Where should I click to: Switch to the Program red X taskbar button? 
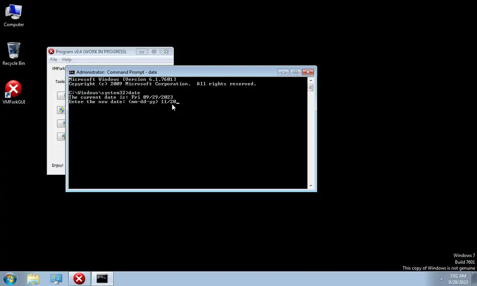[x=79, y=279]
